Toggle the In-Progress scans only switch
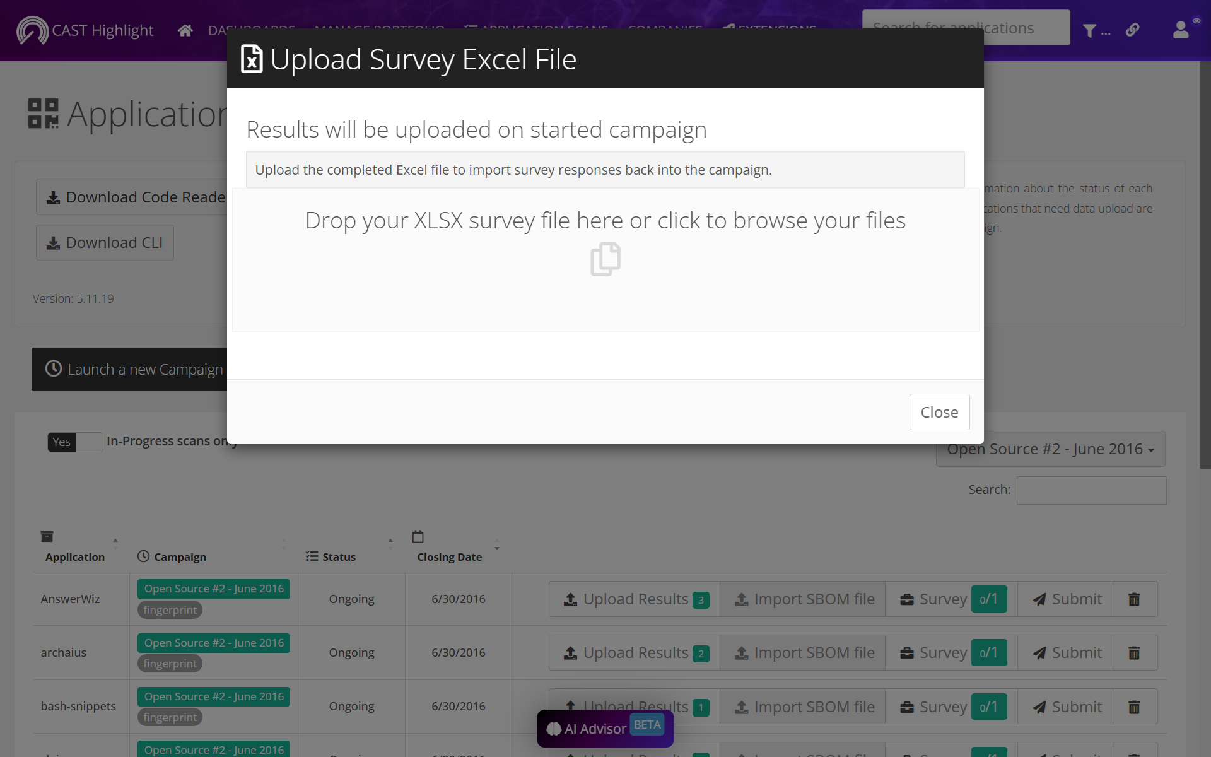Screen dimensions: 1211x757 75,442
